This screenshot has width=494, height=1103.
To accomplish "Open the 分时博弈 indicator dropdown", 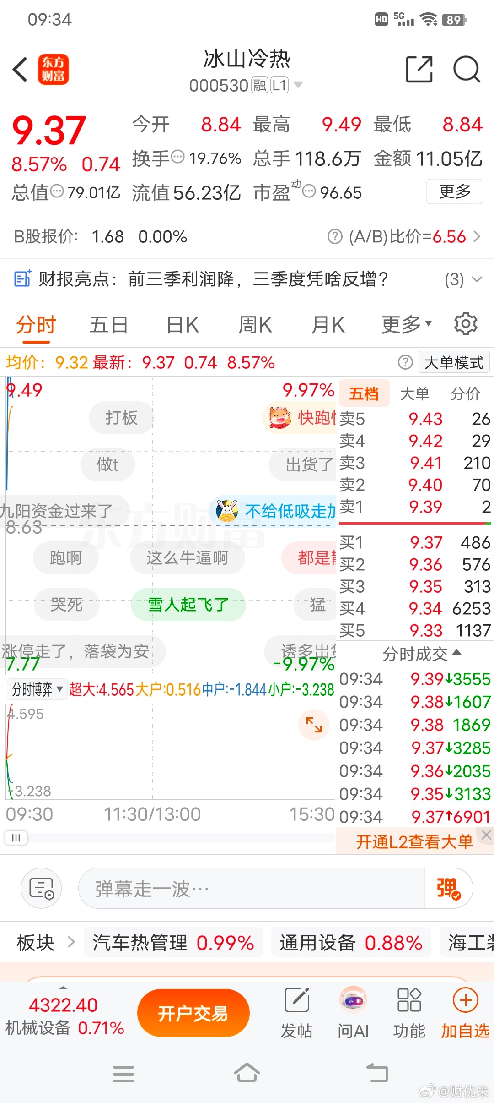I will [37, 689].
